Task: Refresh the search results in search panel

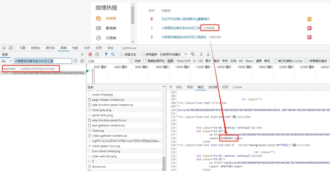Action: [x=75, y=61]
